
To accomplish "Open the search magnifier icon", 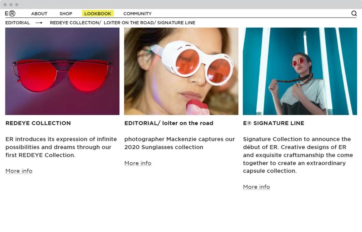I will coord(354,14).
